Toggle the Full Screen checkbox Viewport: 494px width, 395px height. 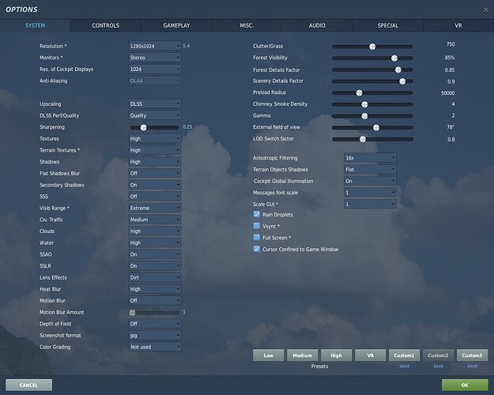click(x=256, y=237)
